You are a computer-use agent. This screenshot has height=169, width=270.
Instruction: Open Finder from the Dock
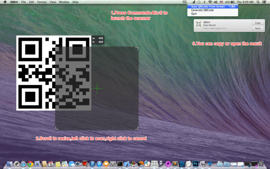tap(9, 164)
